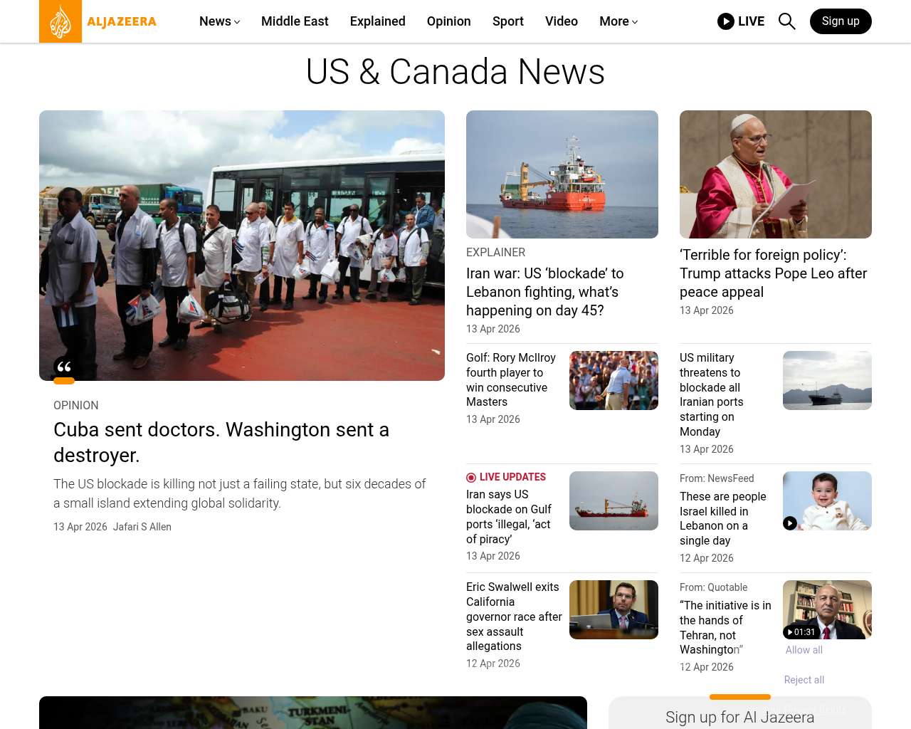Open US military blockade Iranian ports story
Screen dimensions: 911x729
point(712,395)
